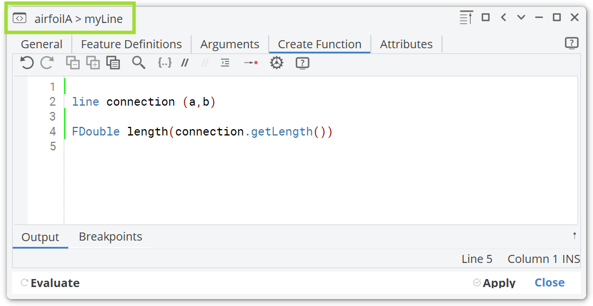The width and height of the screenshot is (593, 306).
Task: Click the help monitor icon in the editor toolbar
Action: pyautogui.click(x=302, y=63)
